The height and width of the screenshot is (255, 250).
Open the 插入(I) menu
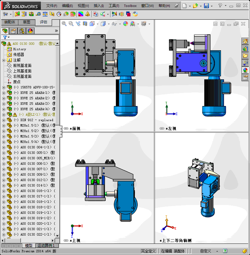point(99,6)
